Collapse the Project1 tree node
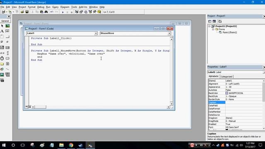265x149 pixels. pos(209,26)
